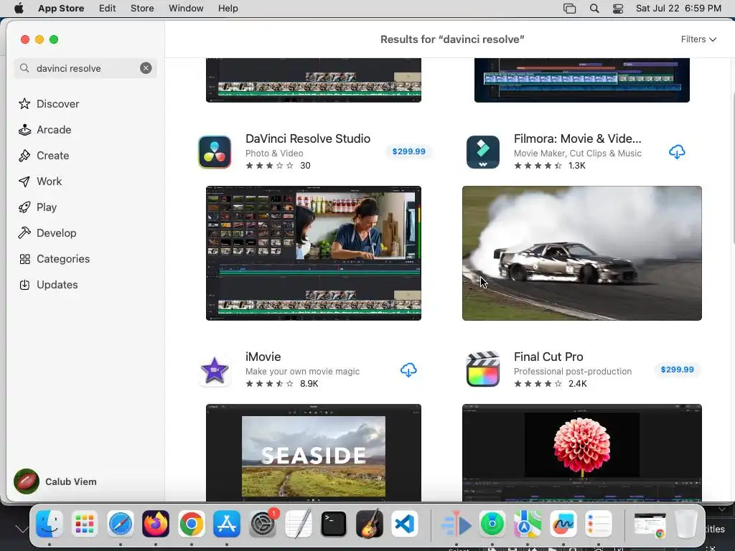This screenshot has width=735, height=551.
Task: Open Launchpad from the dock
Action: pos(85,524)
